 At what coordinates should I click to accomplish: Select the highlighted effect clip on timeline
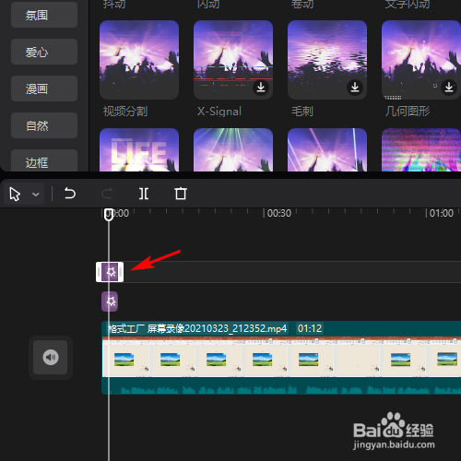[110, 272]
